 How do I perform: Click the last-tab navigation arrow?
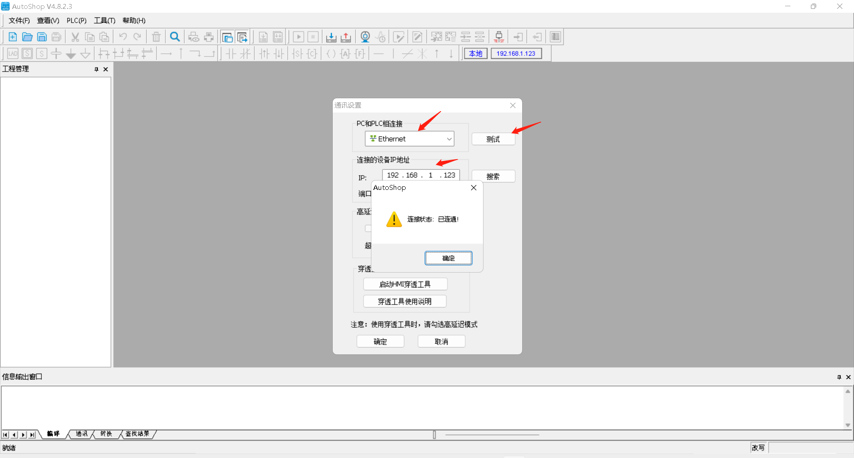[32, 435]
